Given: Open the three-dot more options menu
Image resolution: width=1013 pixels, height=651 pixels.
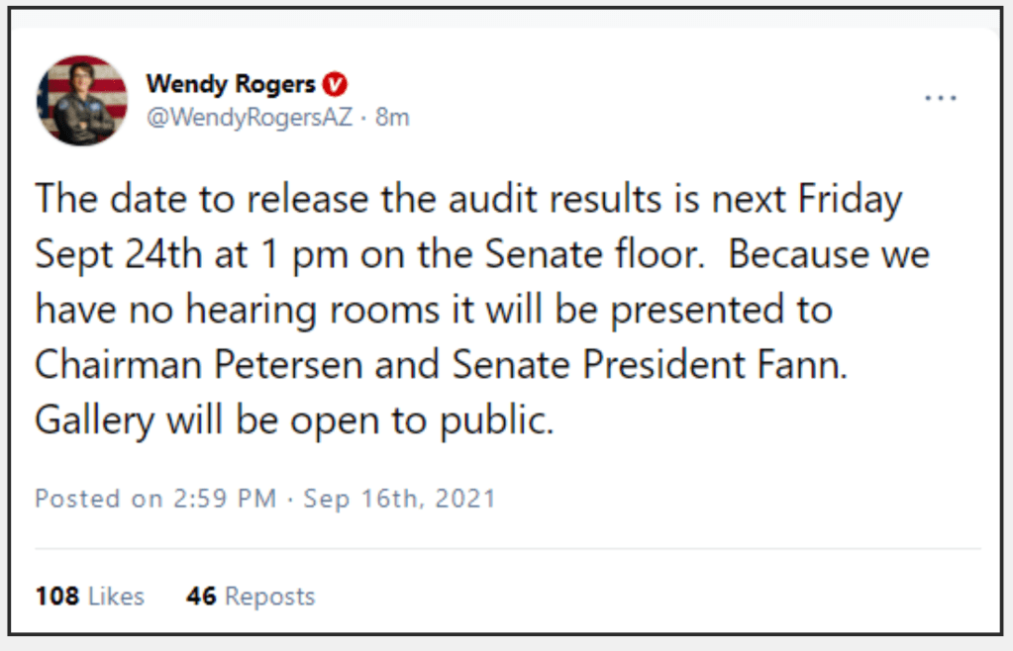Looking at the screenshot, I should pos(940,98).
